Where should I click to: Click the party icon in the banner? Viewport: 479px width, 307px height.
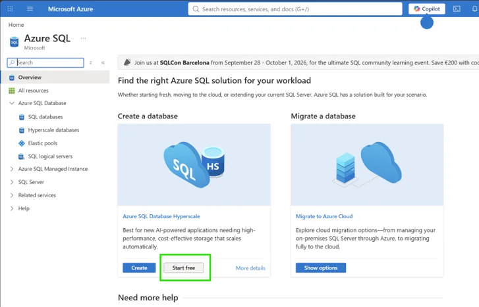click(127, 62)
